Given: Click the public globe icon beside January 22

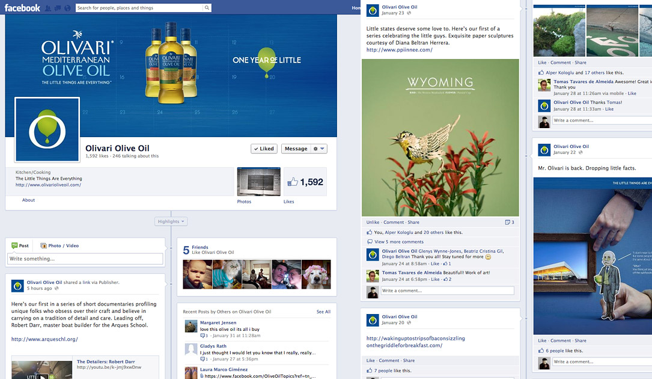Looking at the screenshot, I should (x=580, y=152).
